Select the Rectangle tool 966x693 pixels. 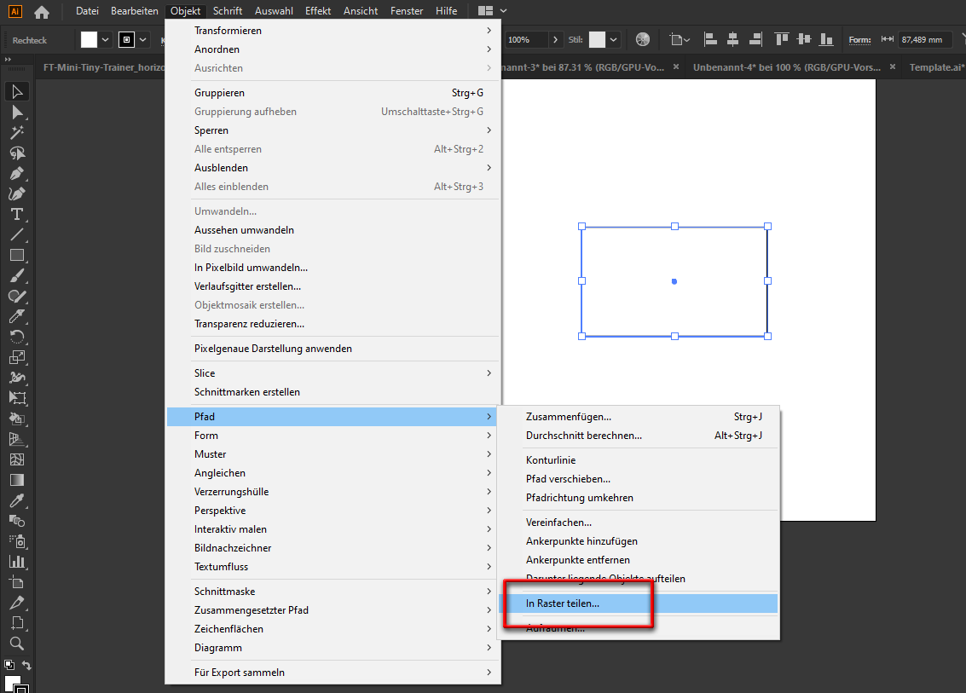coord(17,255)
